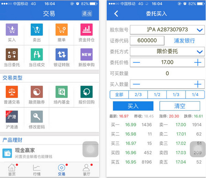Open 资金持仓 holdings icon
This screenshot has width=206, height=178.
86,30
